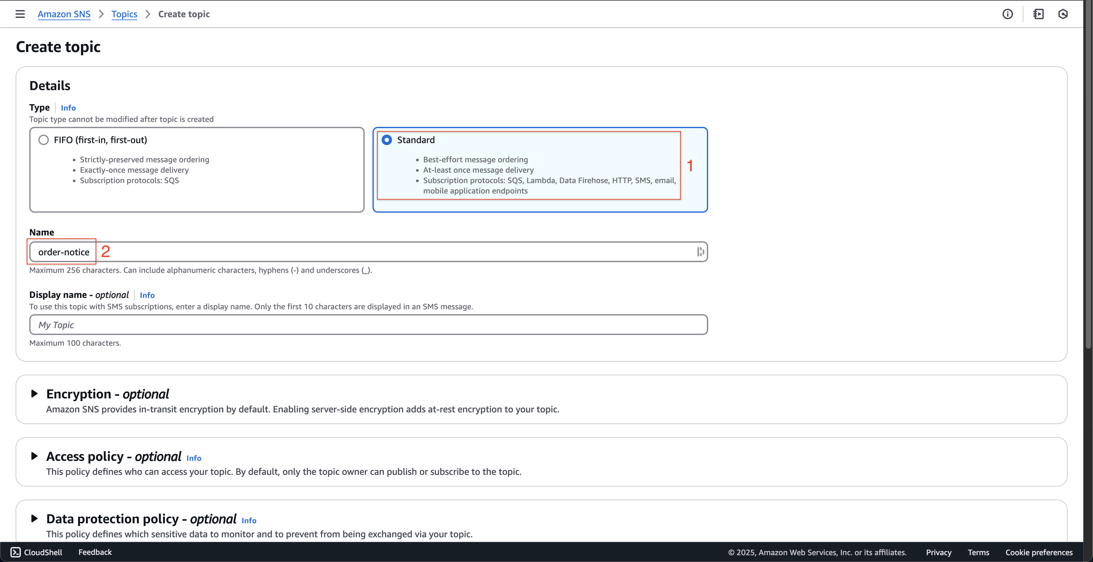The image size is (1093, 562).
Task: Open the Privacy link in footer
Action: coord(938,552)
